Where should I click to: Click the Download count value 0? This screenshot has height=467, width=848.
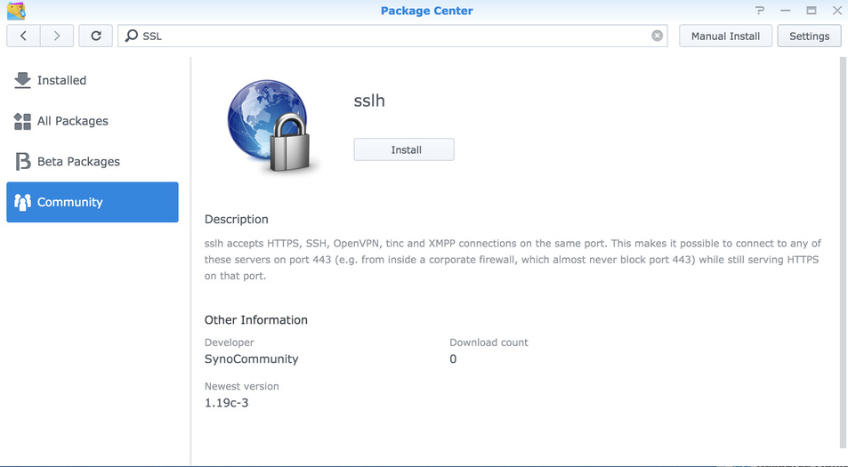point(453,358)
